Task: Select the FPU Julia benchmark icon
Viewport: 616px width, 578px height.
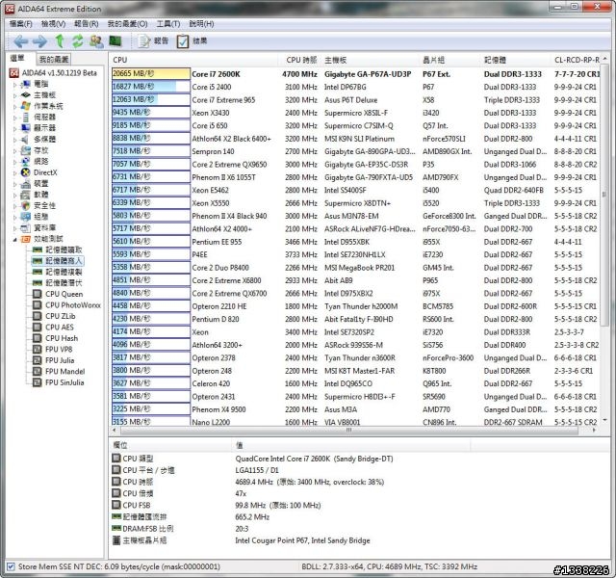Action: click(x=38, y=360)
